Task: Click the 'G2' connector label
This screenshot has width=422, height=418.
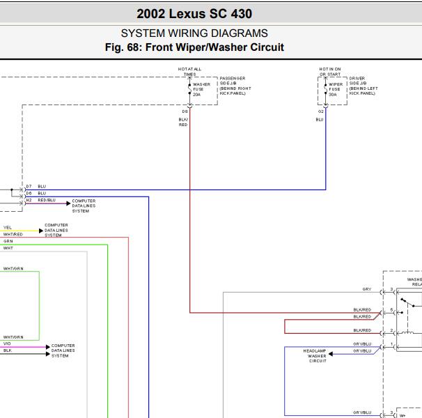Action: [x=321, y=111]
